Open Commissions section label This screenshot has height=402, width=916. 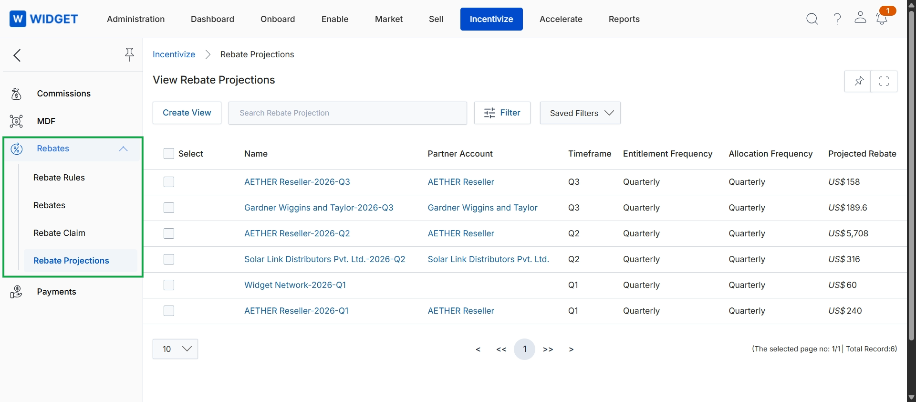(64, 94)
